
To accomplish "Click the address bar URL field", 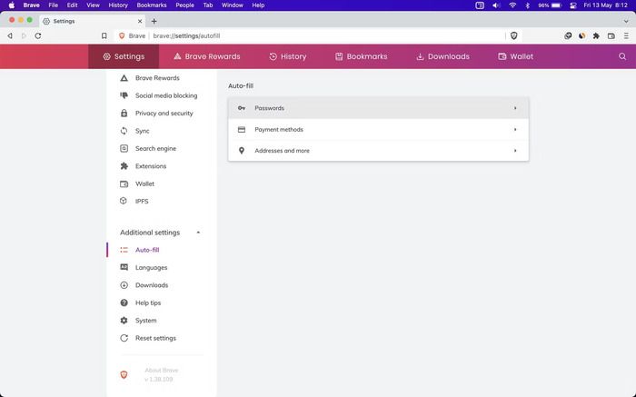I will click(x=308, y=35).
